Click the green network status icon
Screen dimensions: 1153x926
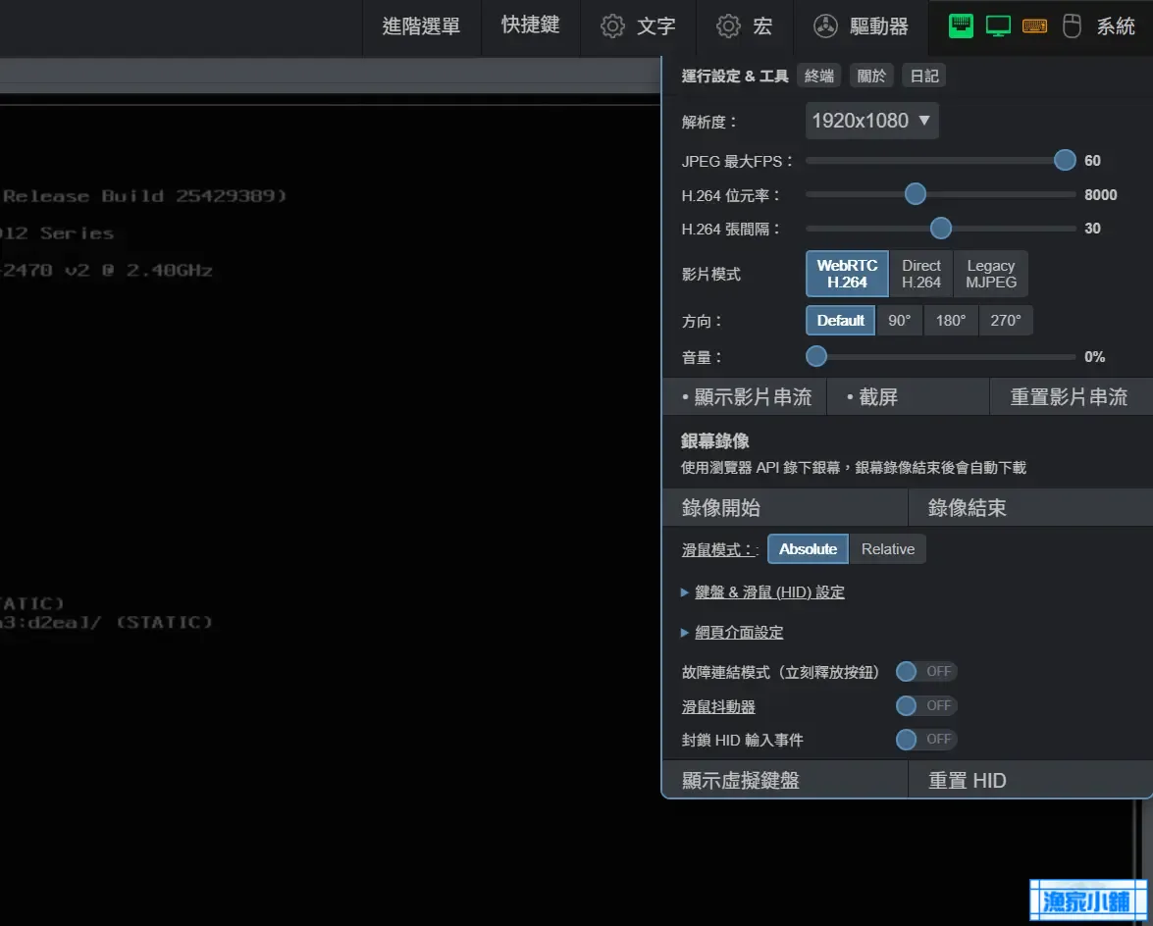[961, 26]
